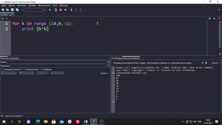Open the right bottom panel options arrow
Viewport: 222px width, 125px height.
click(x=220, y=58)
